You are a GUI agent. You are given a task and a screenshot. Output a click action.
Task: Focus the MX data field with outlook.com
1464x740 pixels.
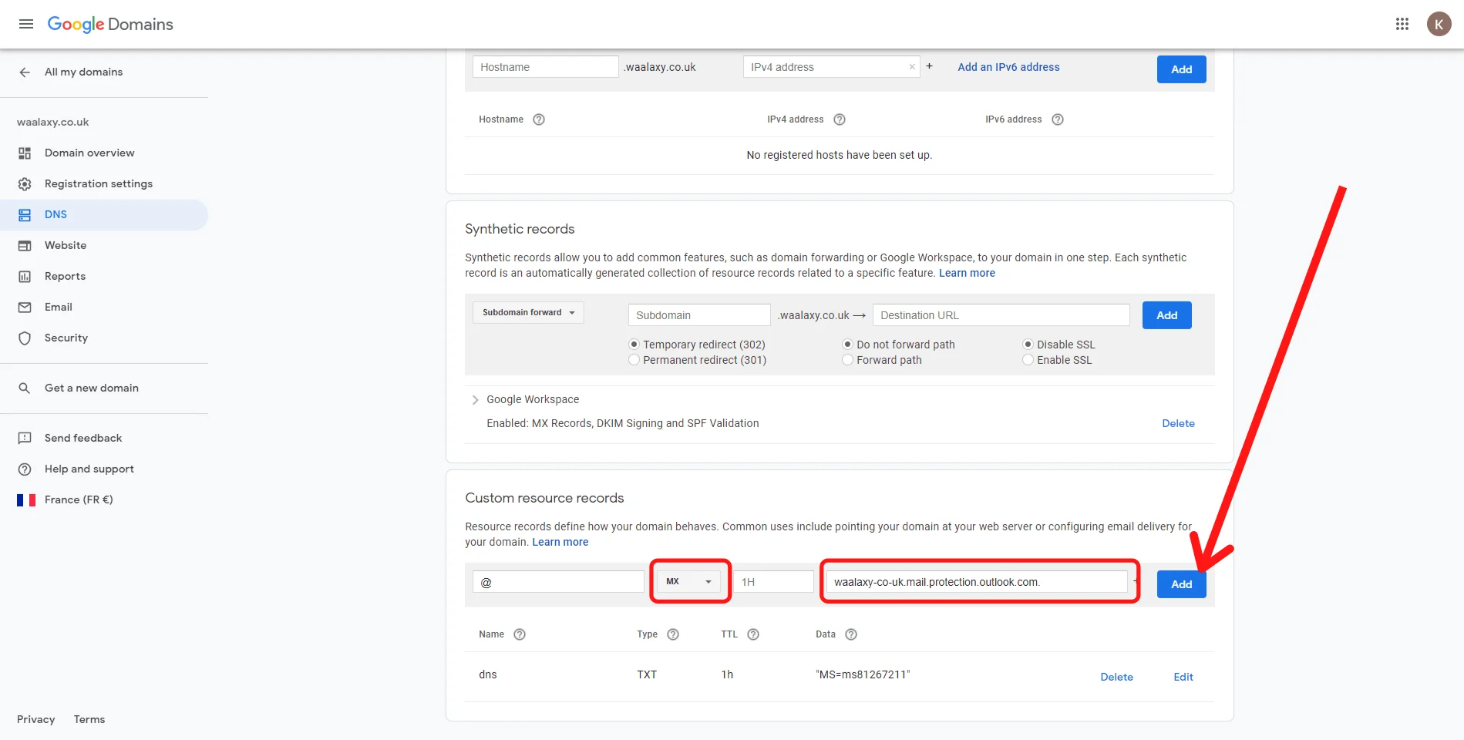coord(977,582)
